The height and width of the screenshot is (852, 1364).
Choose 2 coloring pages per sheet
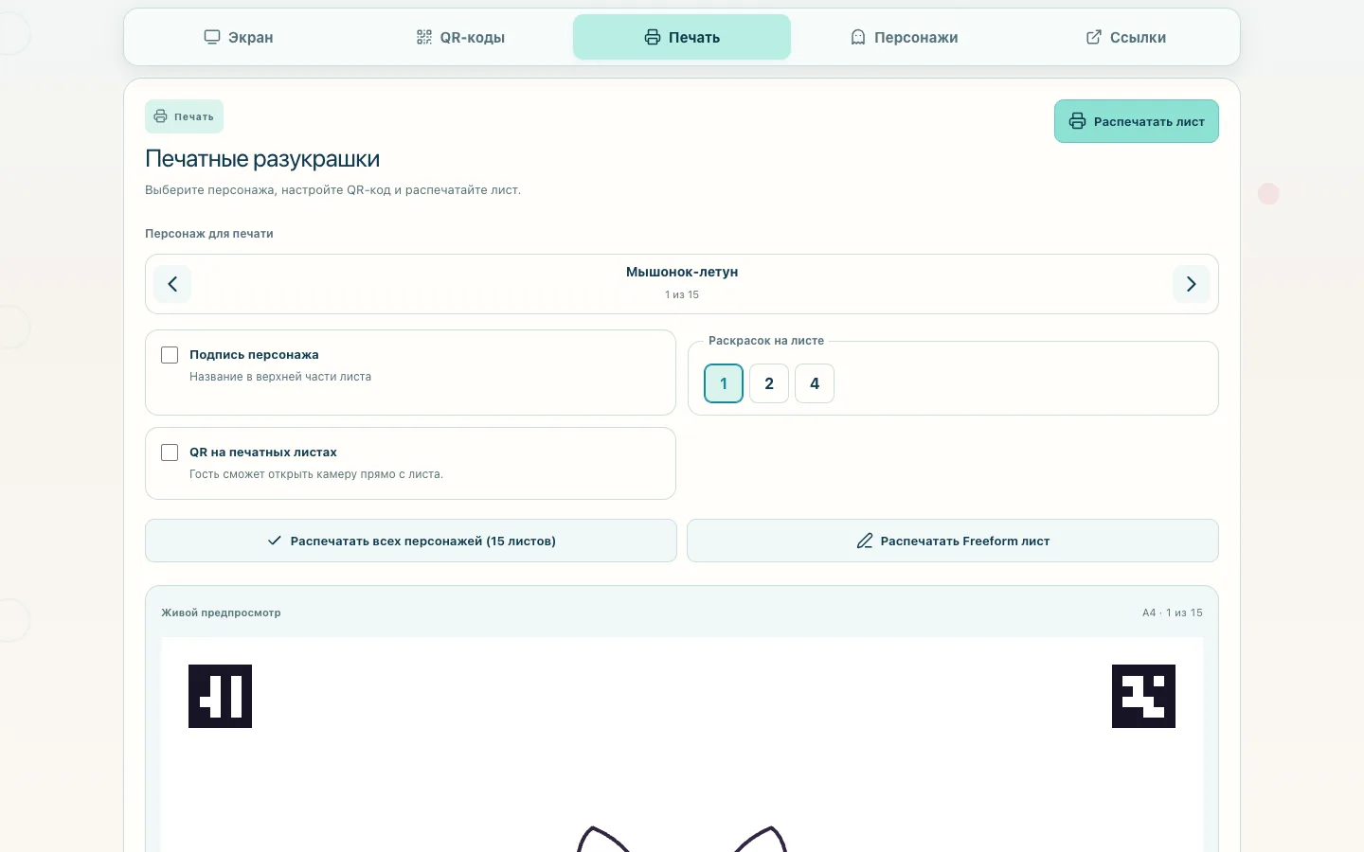(x=769, y=383)
